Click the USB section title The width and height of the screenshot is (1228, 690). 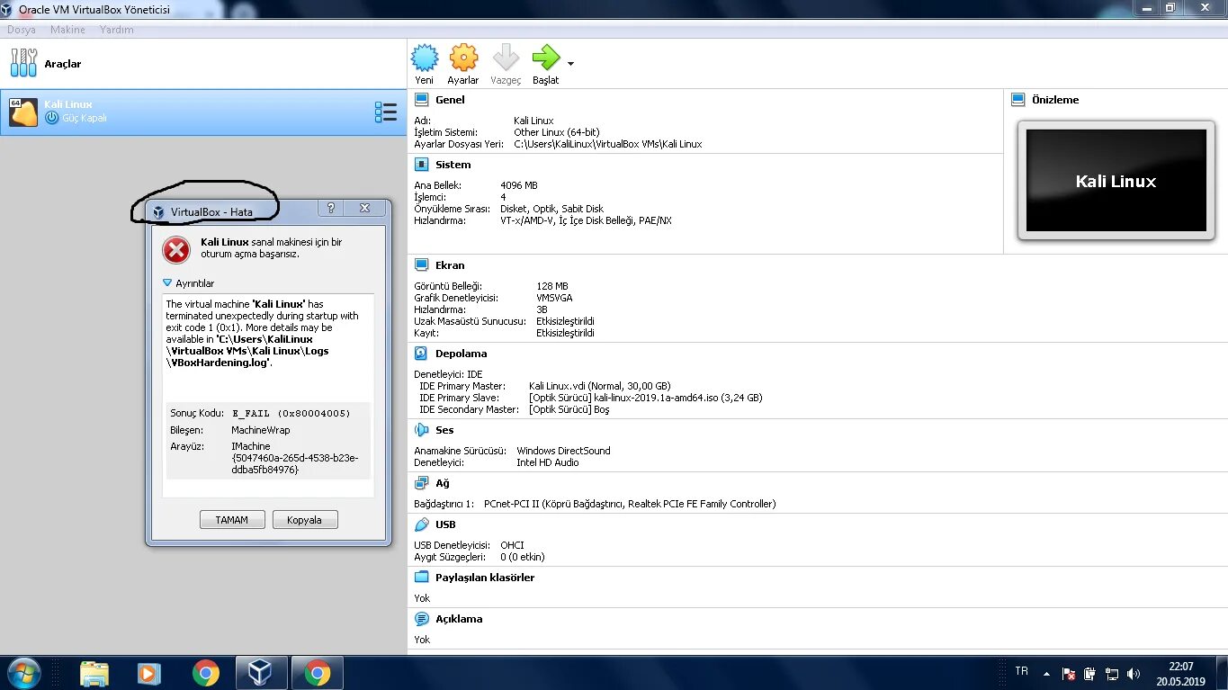(x=445, y=524)
